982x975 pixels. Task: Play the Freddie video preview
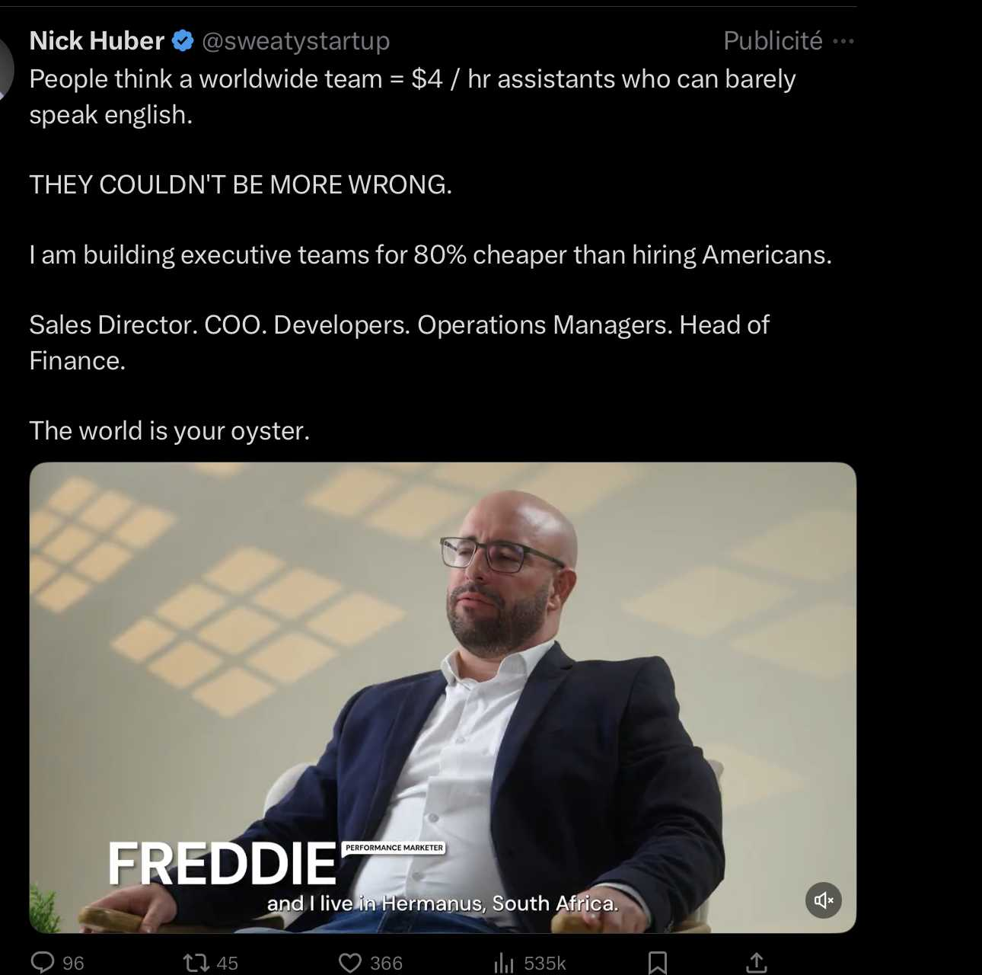(x=443, y=697)
